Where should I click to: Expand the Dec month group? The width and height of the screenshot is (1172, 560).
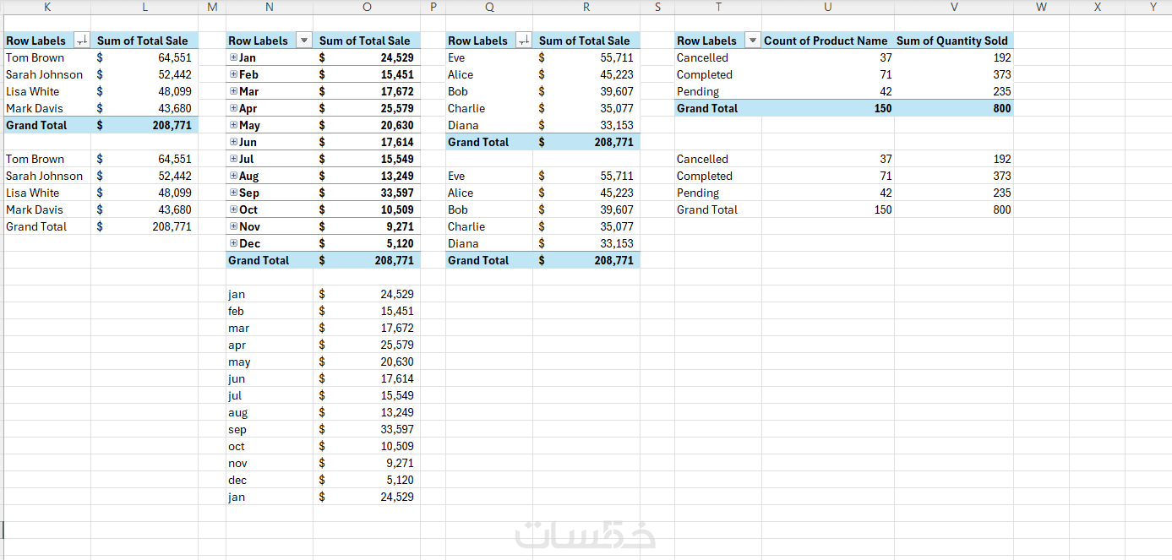coord(233,243)
